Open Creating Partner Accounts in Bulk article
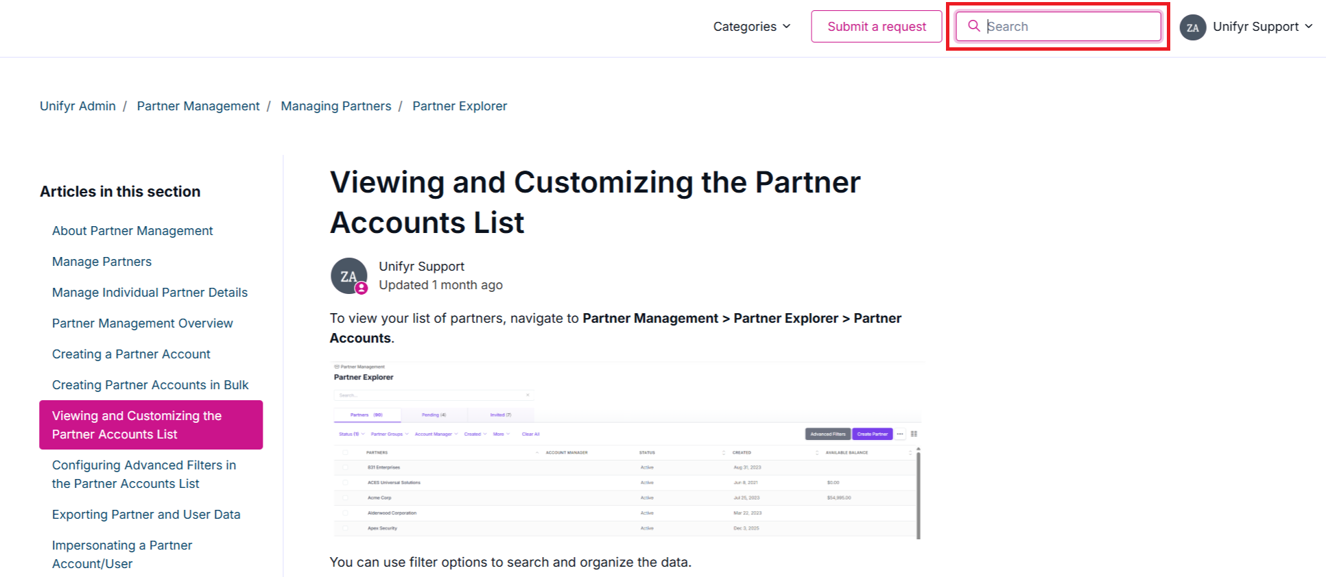 150,385
